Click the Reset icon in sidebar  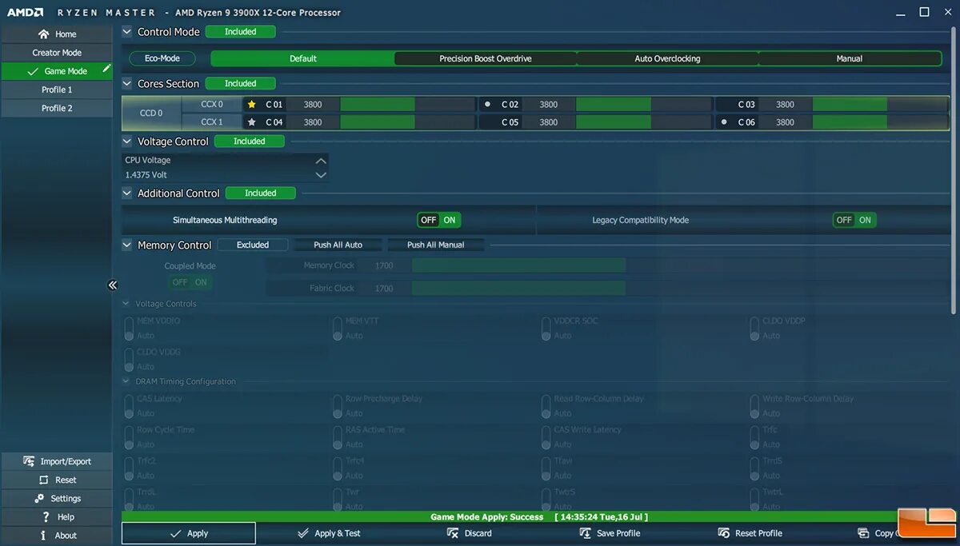click(44, 480)
